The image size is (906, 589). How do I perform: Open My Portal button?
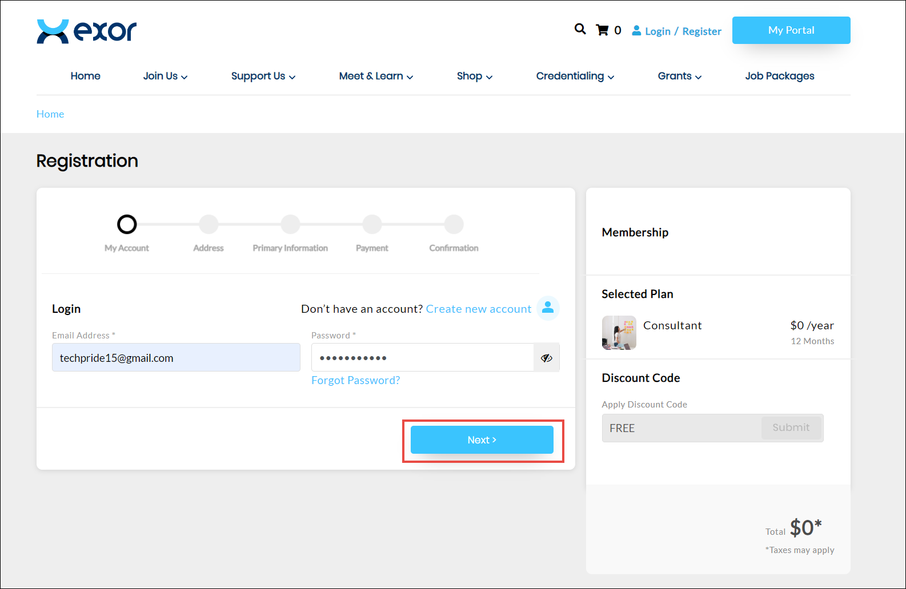pyautogui.click(x=791, y=30)
